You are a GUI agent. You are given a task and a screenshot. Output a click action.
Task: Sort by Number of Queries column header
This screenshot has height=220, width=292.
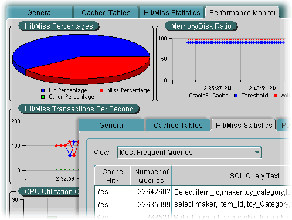tap(151, 176)
